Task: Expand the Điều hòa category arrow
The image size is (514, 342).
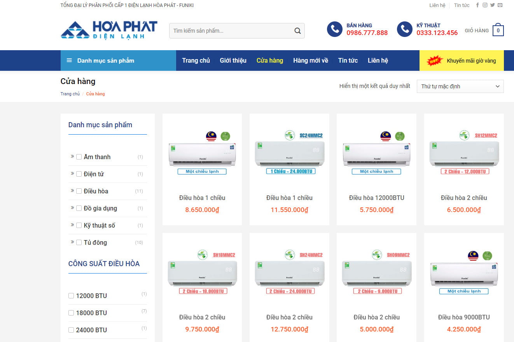Action: coord(72,190)
